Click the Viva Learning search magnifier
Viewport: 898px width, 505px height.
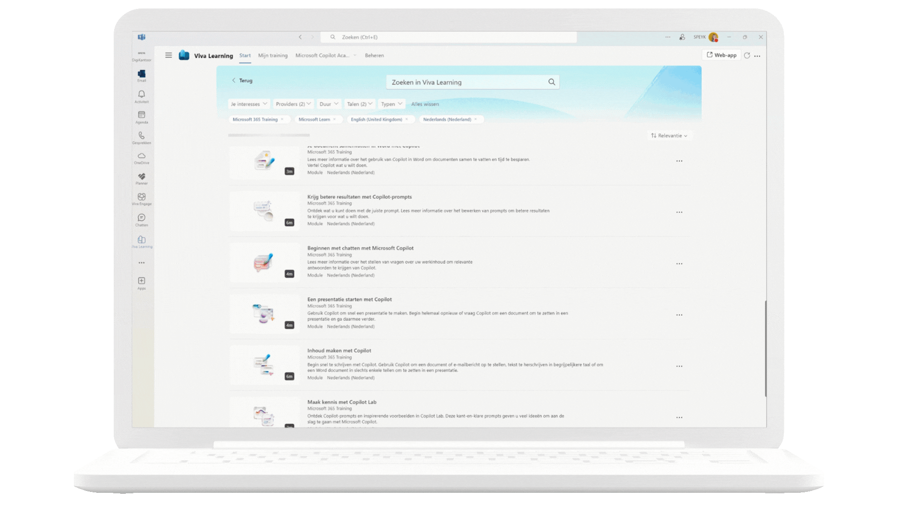point(552,82)
